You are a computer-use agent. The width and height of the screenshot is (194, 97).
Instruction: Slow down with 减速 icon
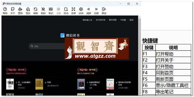point(89,9)
